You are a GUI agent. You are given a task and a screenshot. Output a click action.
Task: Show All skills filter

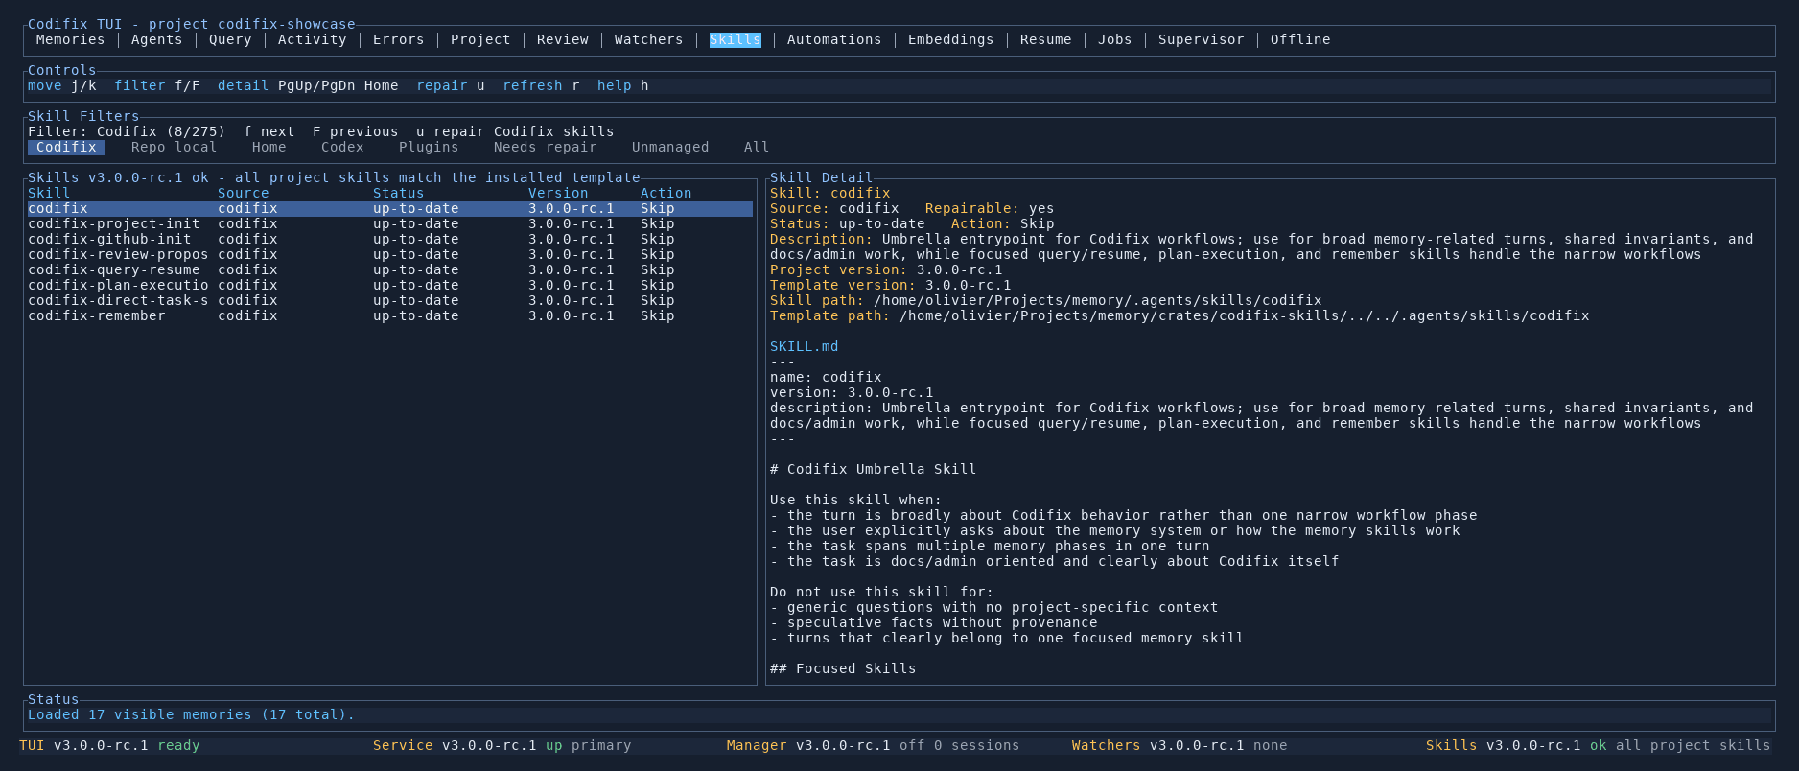[757, 147]
